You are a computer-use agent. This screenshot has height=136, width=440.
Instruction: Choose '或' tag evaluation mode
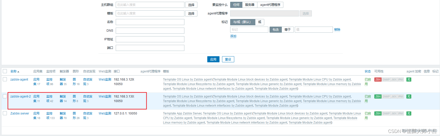pyautogui.click(x=260, y=22)
